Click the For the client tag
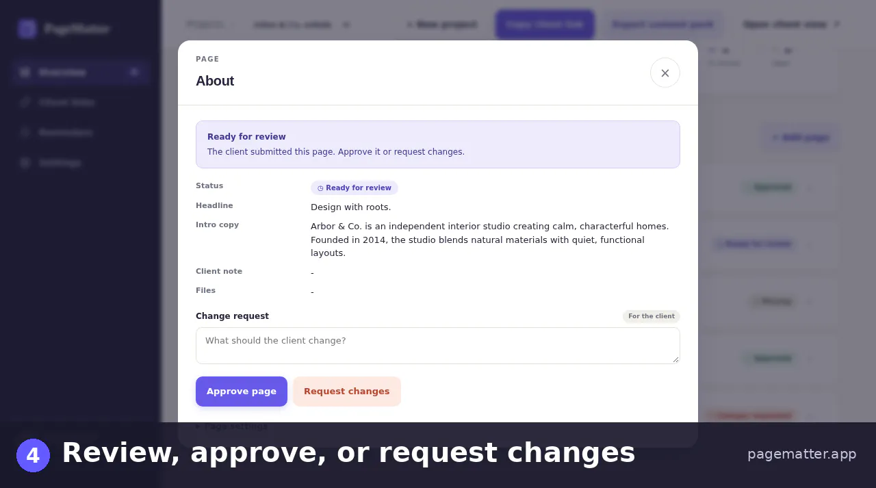Image resolution: width=876 pixels, height=488 pixels. pyautogui.click(x=652, y=316)
